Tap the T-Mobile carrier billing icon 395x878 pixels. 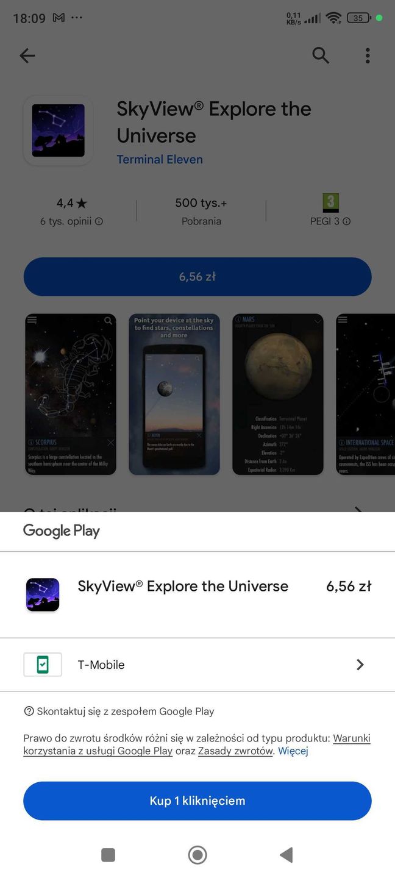43,665
